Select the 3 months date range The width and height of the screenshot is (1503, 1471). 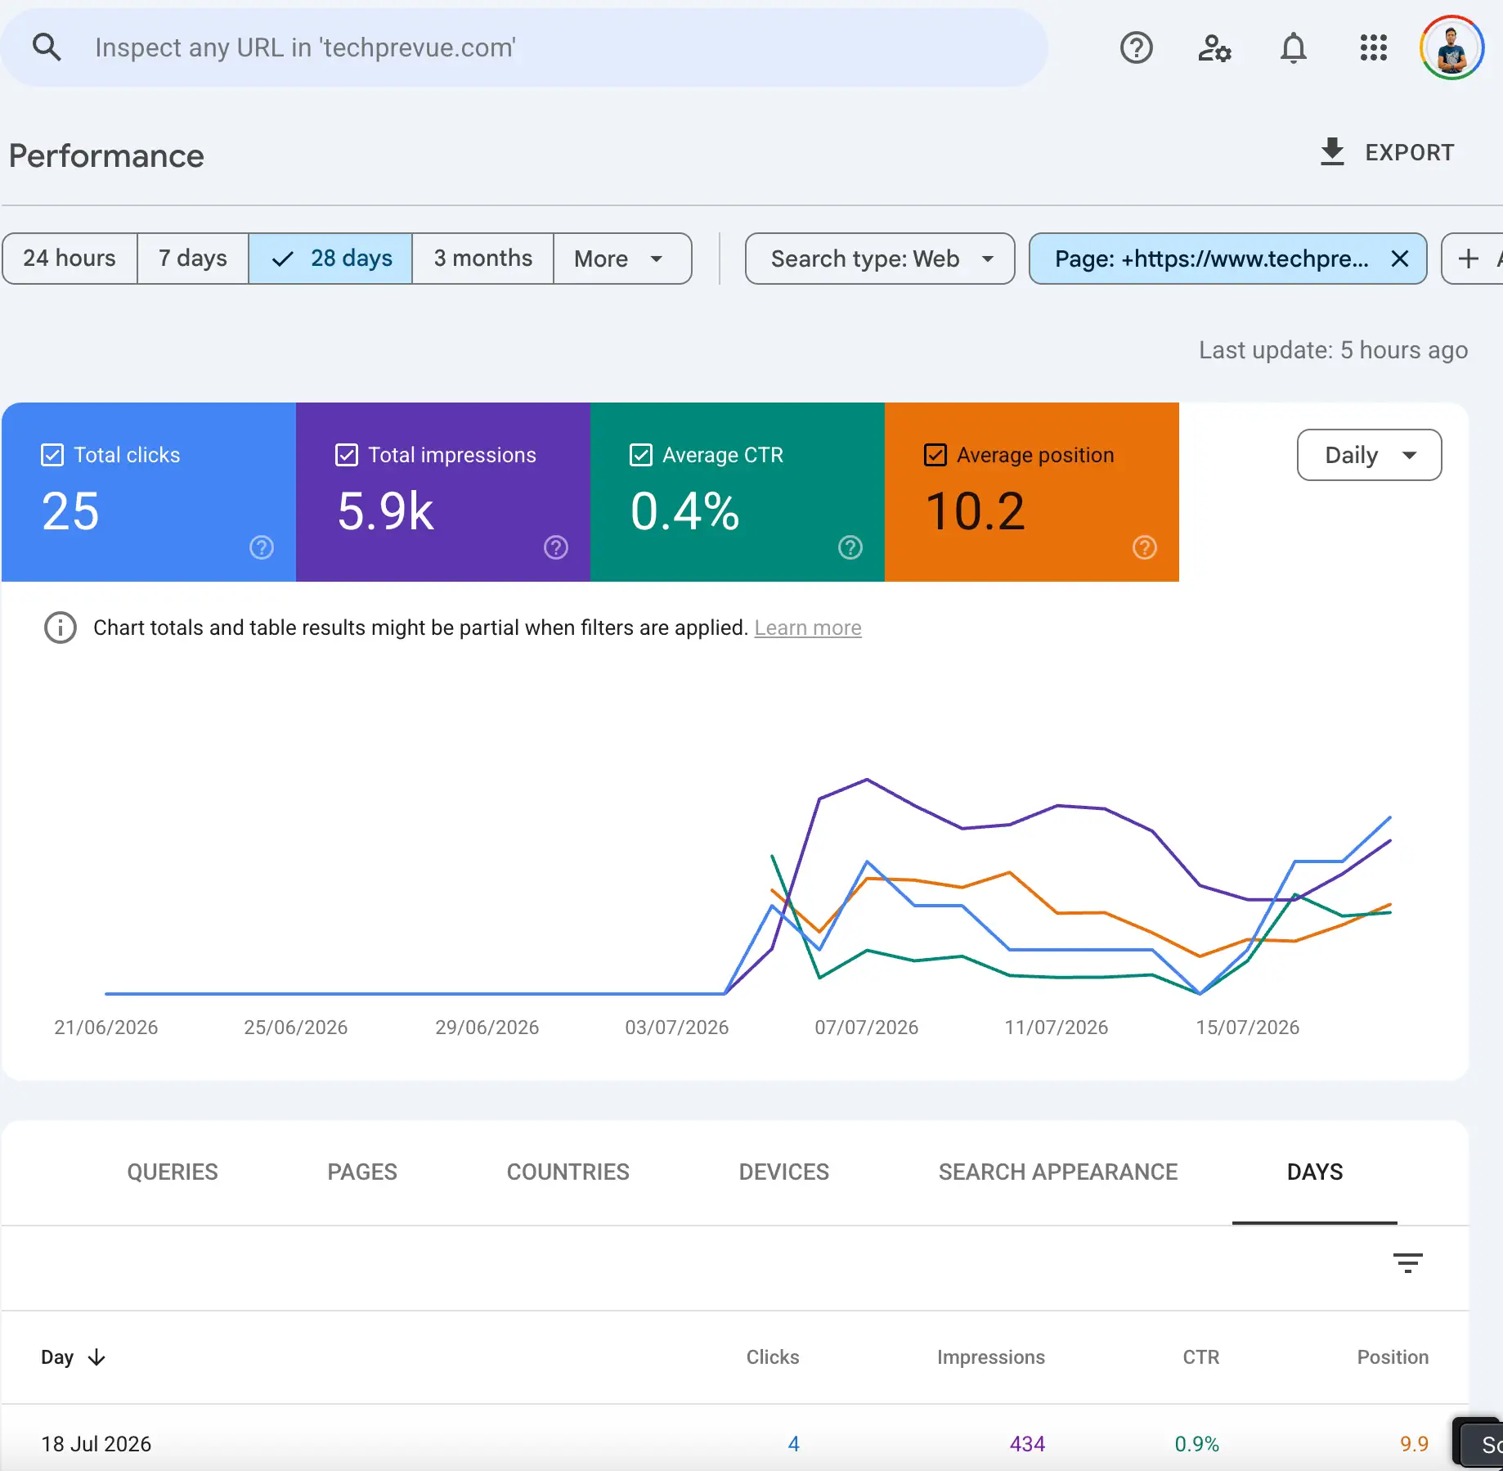[482, 259]
